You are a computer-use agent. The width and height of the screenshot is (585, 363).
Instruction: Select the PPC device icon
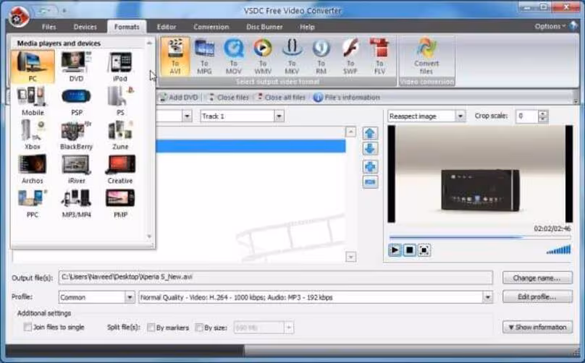pos(33,203)
